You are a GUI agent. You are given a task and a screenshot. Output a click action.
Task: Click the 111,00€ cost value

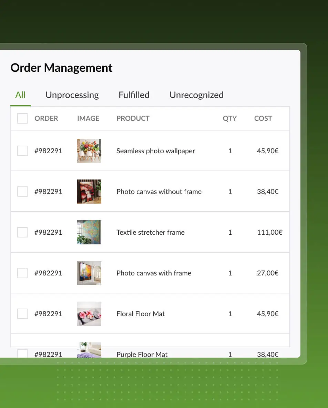pos(269,232)
